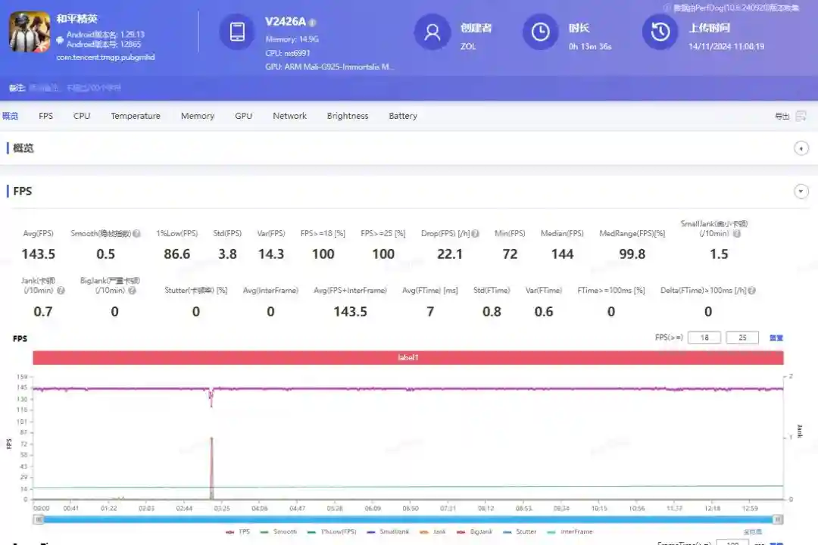The height and width of the screenshot is (545, 818).
Task: Click the upload time history icon
Action: [x=660, y=32]
